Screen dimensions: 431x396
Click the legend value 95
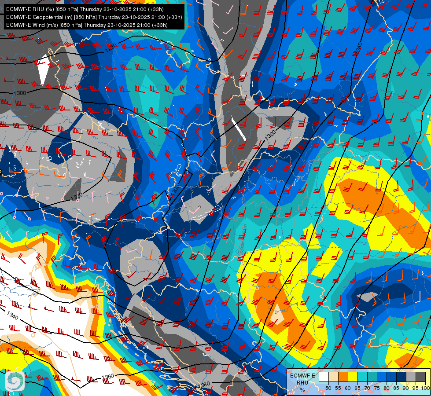coord(415,388)
